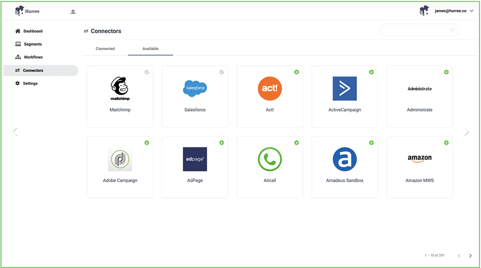This screenshot has height=268, width=481.
Task: Click the AdPage name label
Action: click(195, 180)
